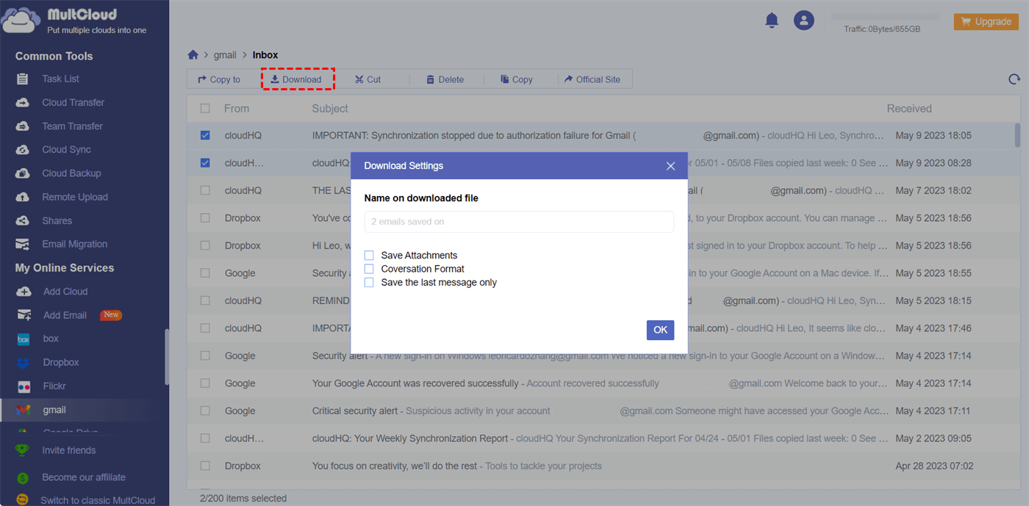Click the refresh icon at top right
This screenshot has width=1029, height=506.
pos(1014,79)
